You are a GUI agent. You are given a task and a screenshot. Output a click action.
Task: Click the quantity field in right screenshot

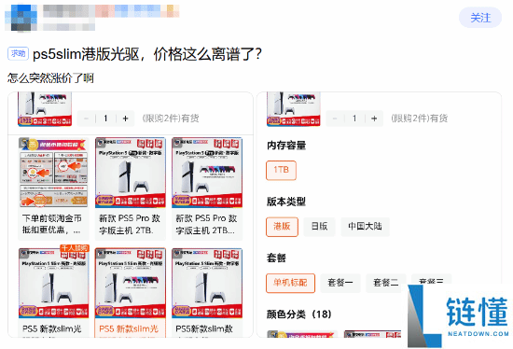point(354,119)
